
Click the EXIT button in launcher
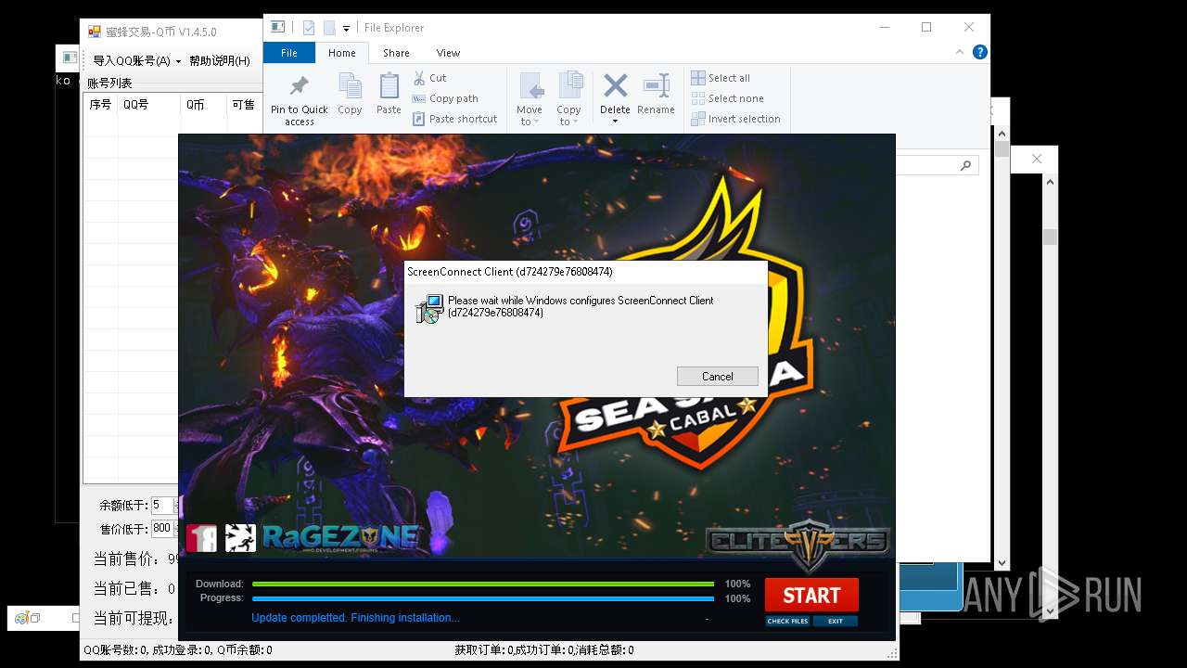click(x=836, y=622)
